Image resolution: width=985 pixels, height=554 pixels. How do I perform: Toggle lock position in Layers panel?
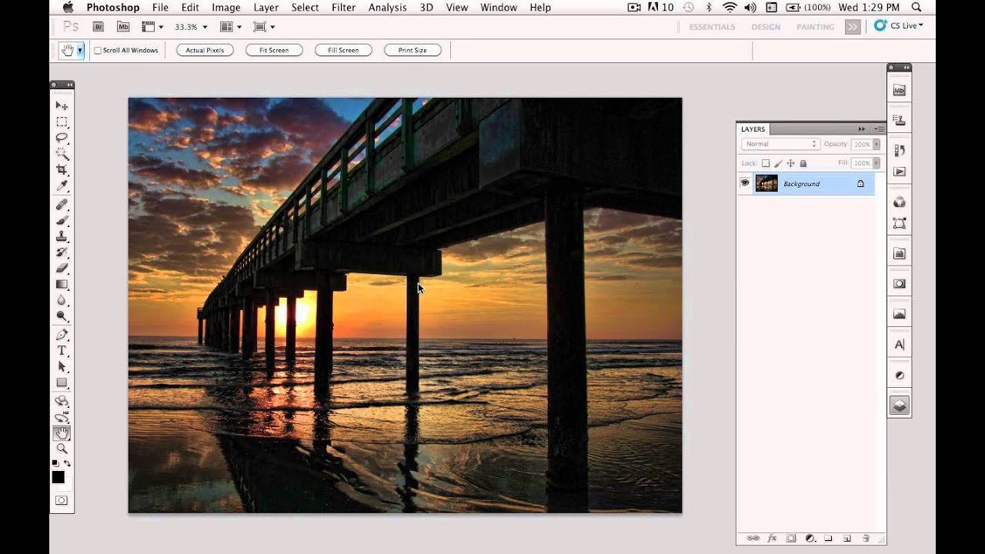[x=791, y=163]
